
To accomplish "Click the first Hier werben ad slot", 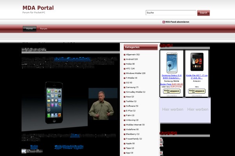I will point(173,110).
